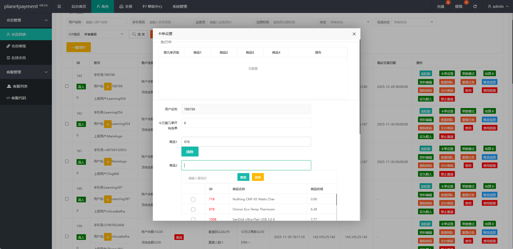Screen dimensions: 513x249
Task: Switch to the 交易 top menu
Action: tap(126, 6)
